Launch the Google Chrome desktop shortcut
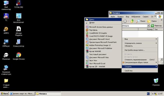Screen dimensions: 164x96 pos(18,56)
